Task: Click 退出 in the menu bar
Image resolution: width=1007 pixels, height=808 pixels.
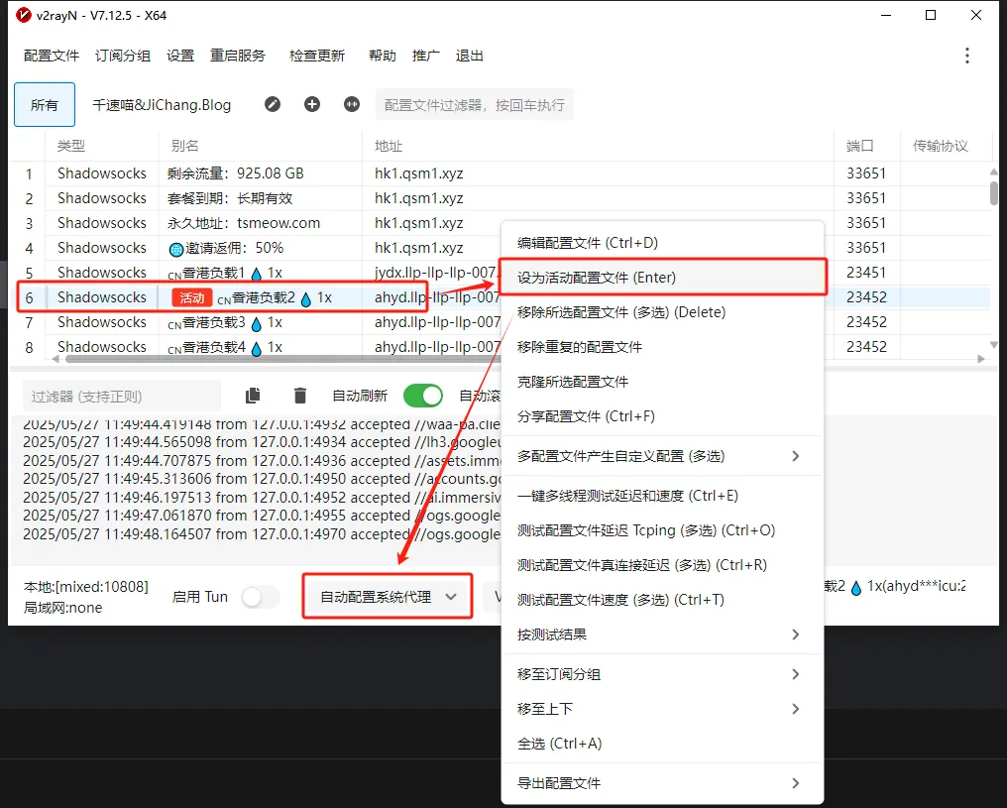Action: click(x=470, y=56)
